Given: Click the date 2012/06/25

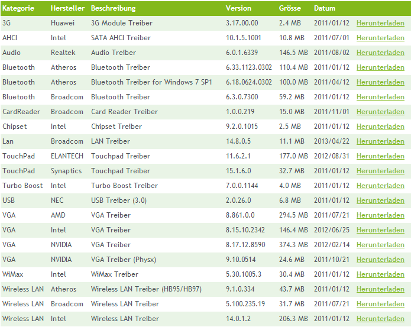Looking at the screenshot, I should point(332,230).
